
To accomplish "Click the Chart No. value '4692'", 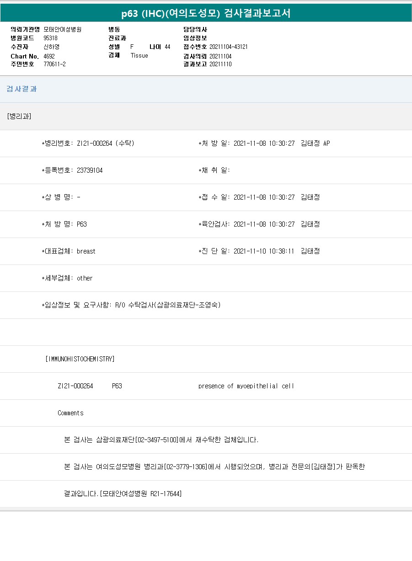I will pos(49,56).
